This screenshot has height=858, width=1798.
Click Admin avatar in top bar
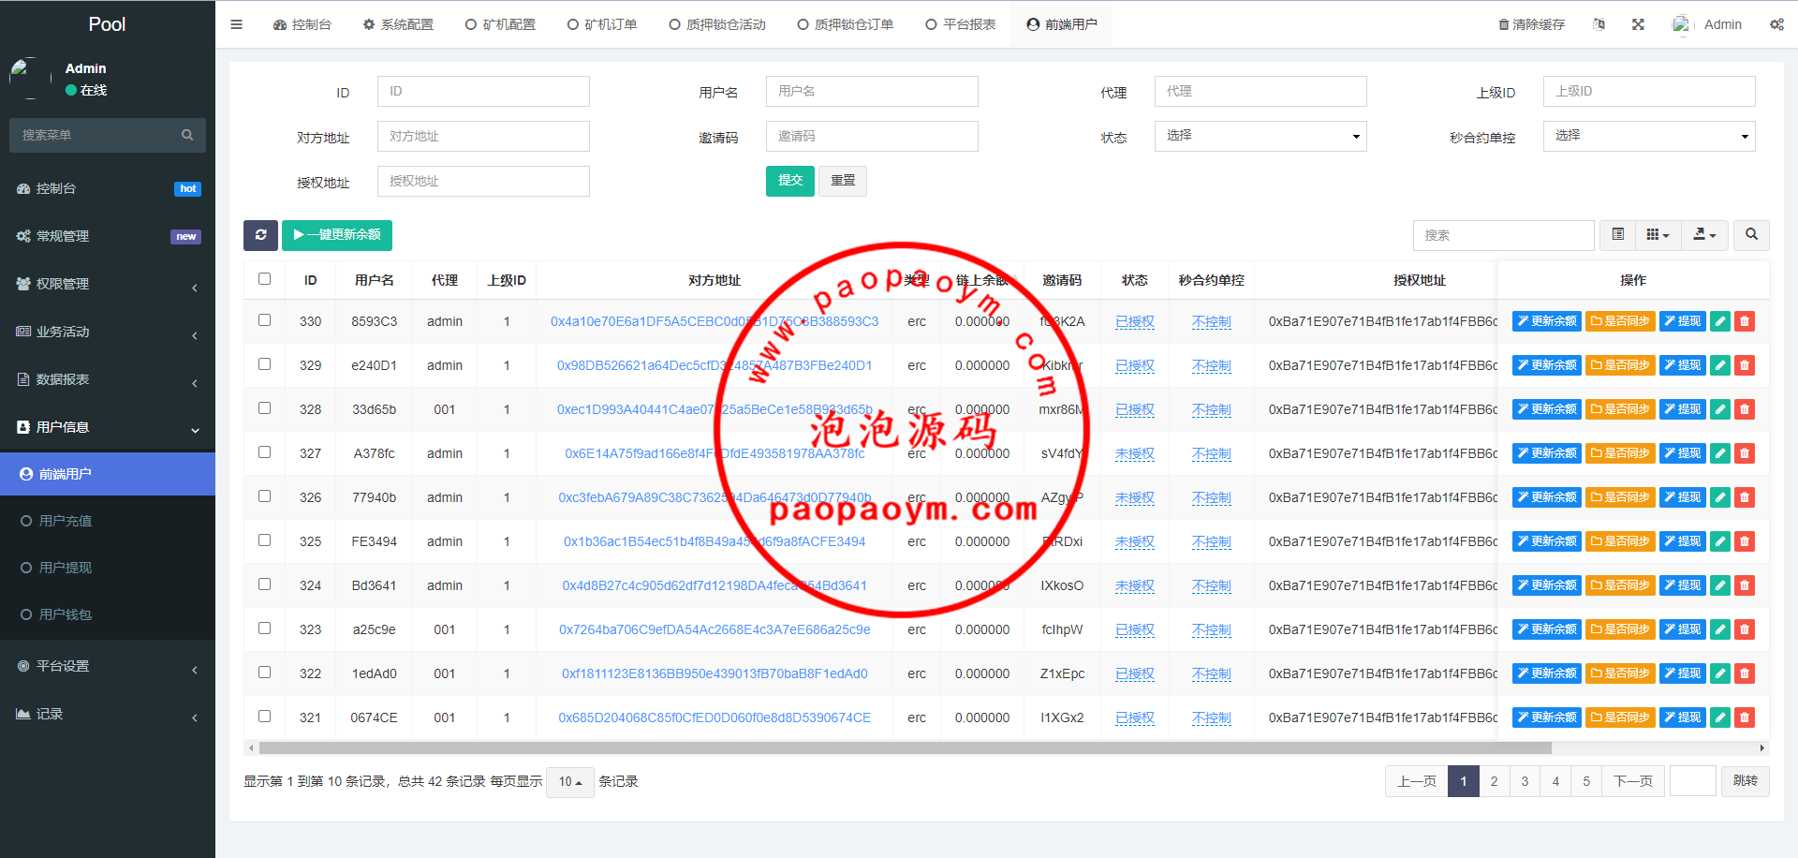point(1682,24)
